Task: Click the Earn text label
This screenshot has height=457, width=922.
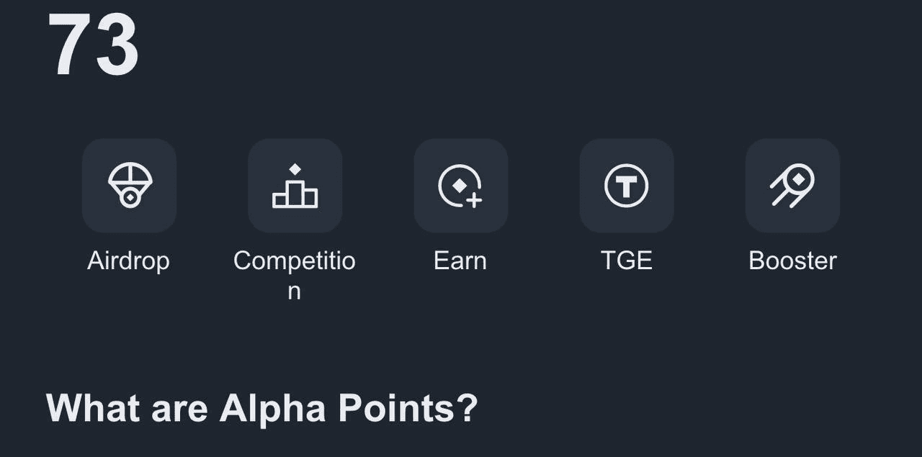Action: pyautogui.click(x=460, y=261)
